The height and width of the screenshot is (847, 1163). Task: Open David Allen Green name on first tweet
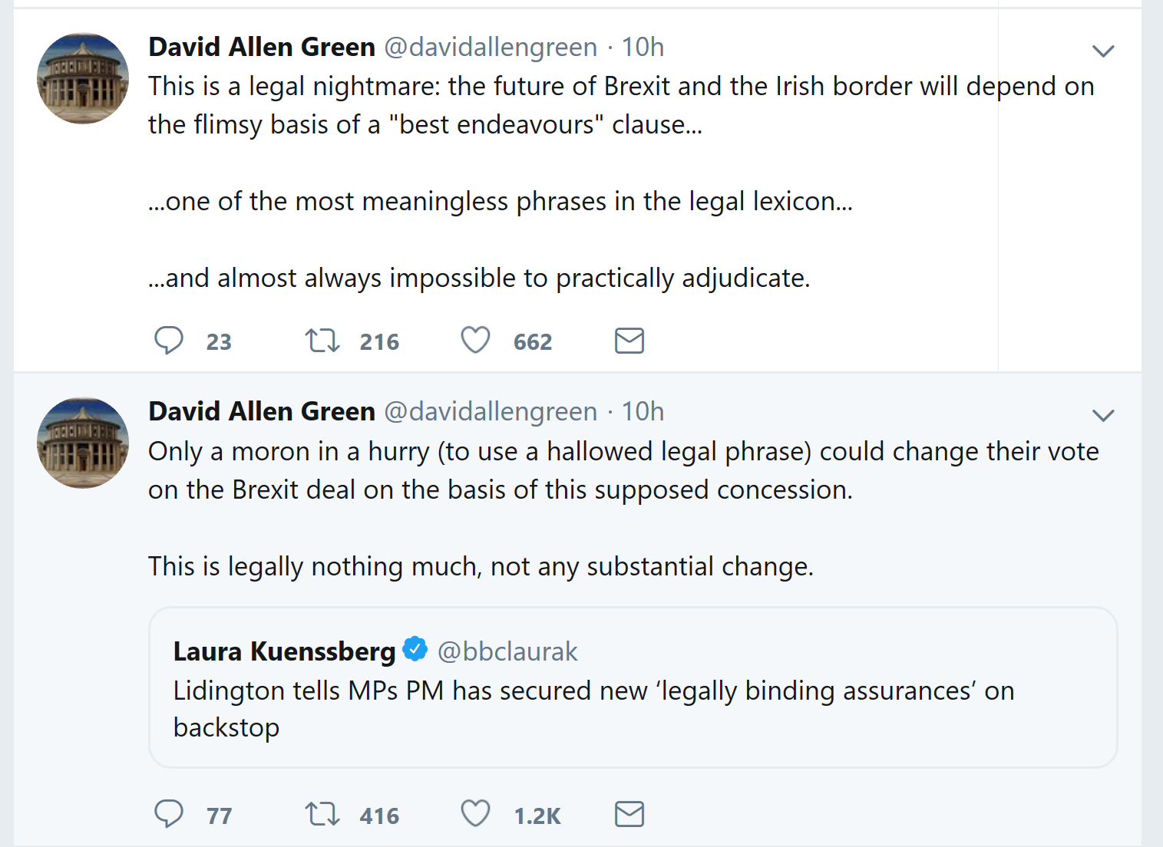point(262,48)
